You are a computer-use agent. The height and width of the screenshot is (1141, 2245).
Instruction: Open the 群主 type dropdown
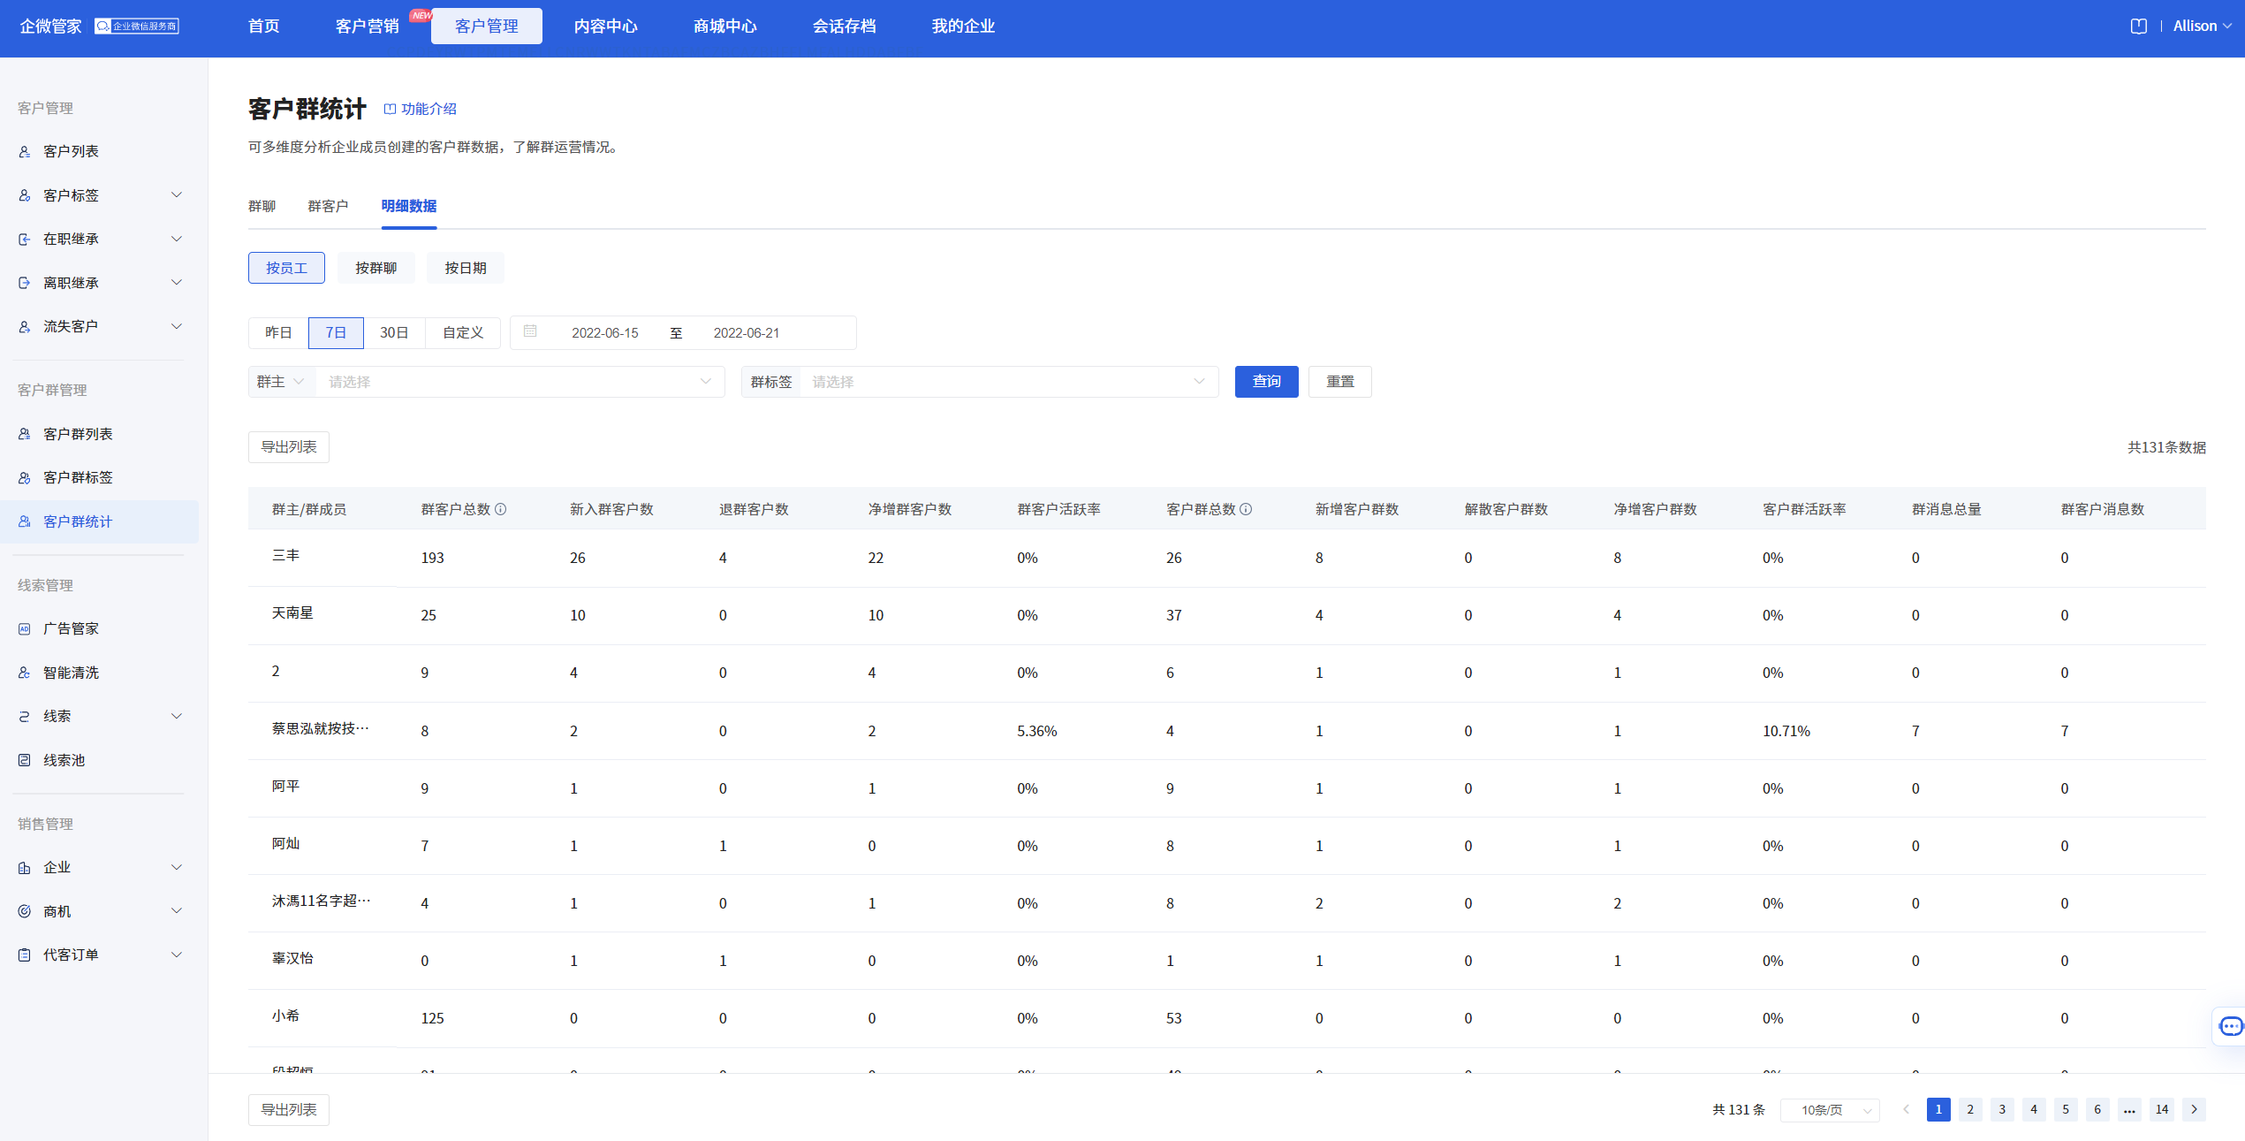(x=281, y=382)
